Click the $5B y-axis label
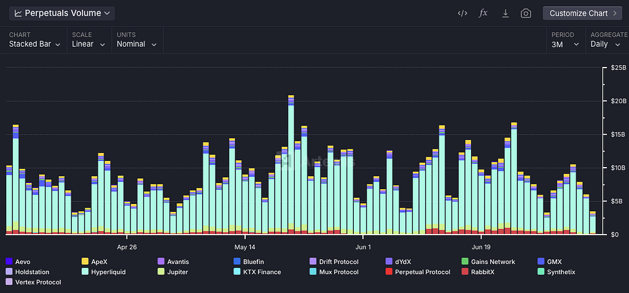The height and width of the screenshot is (293, 629). [615, 201]
